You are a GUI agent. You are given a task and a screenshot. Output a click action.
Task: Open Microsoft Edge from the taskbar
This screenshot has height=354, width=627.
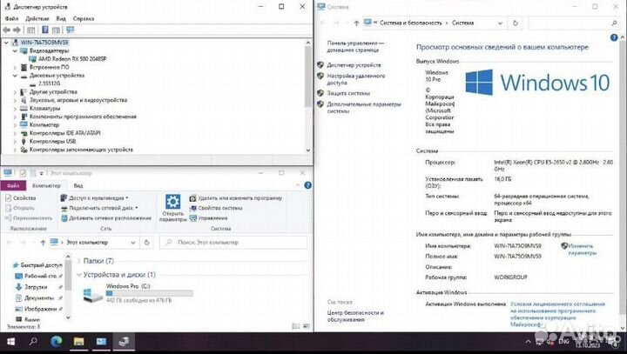pos(57,342)
